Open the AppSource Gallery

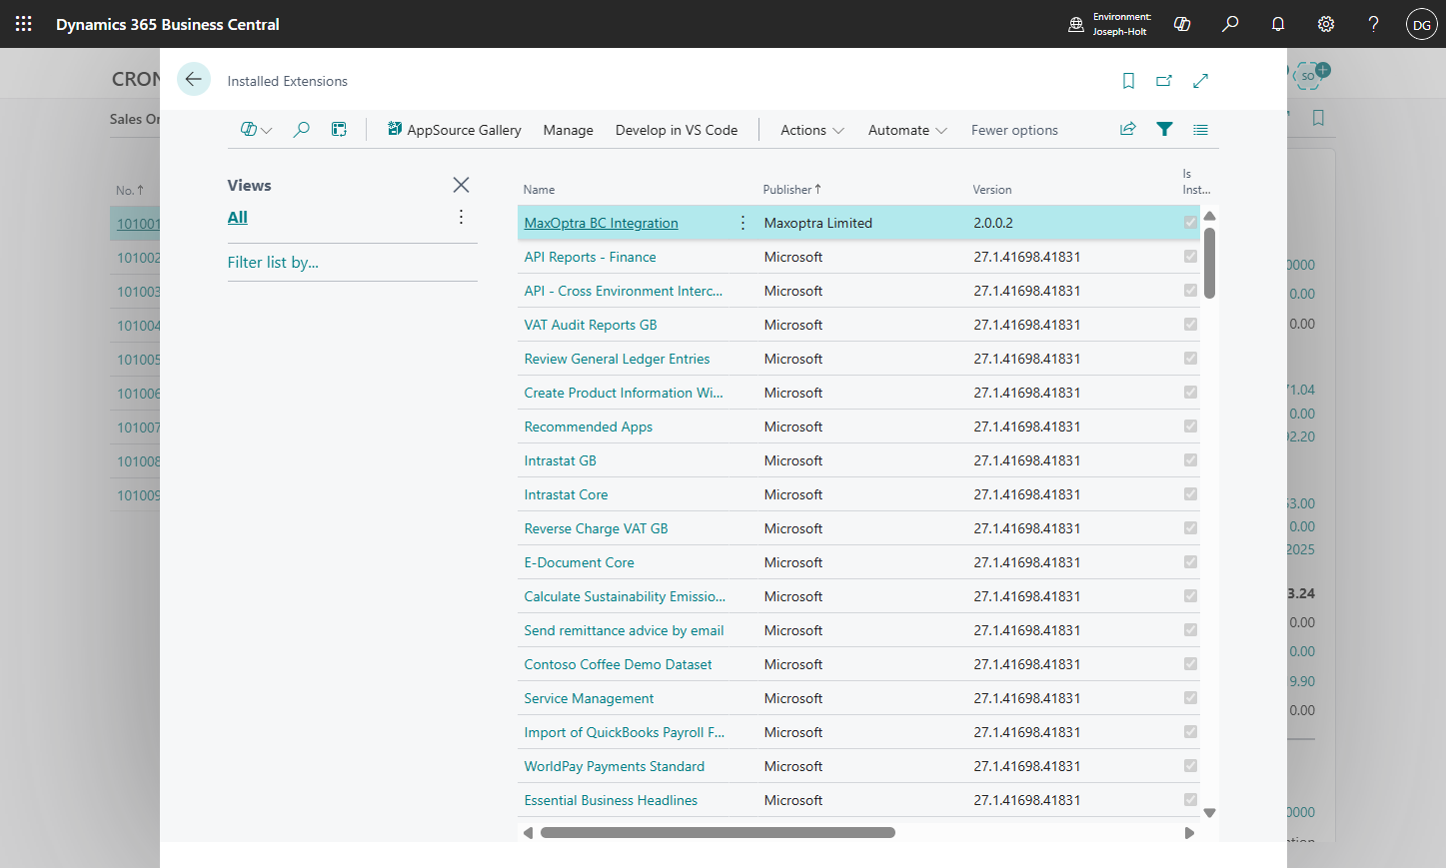[455, 130]
